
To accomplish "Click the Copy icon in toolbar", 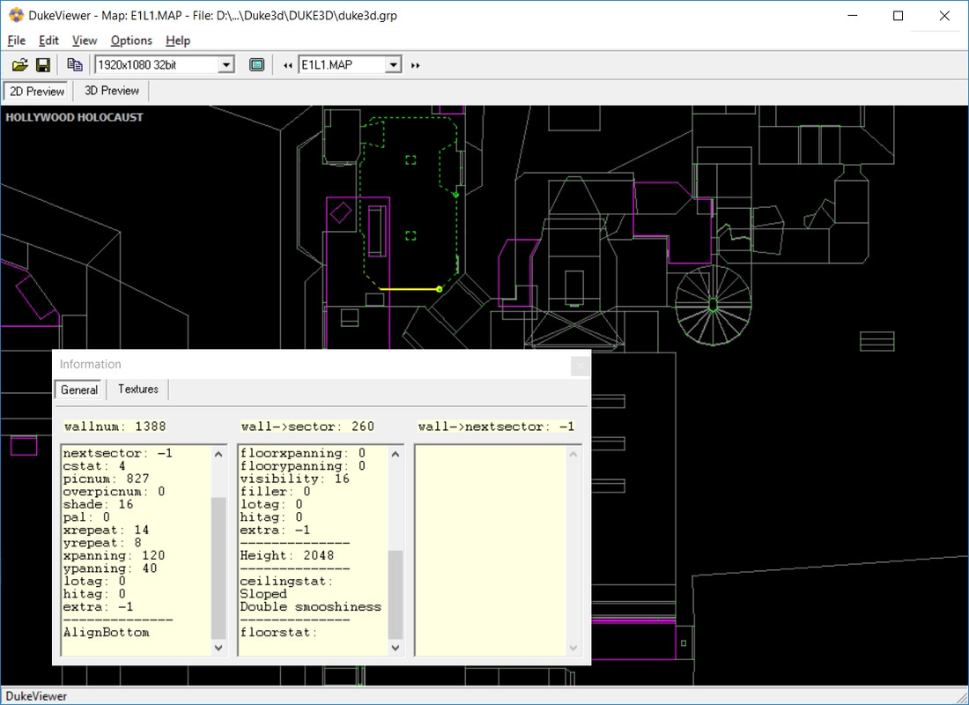I will pyautogui.click(x=75, y=64).
